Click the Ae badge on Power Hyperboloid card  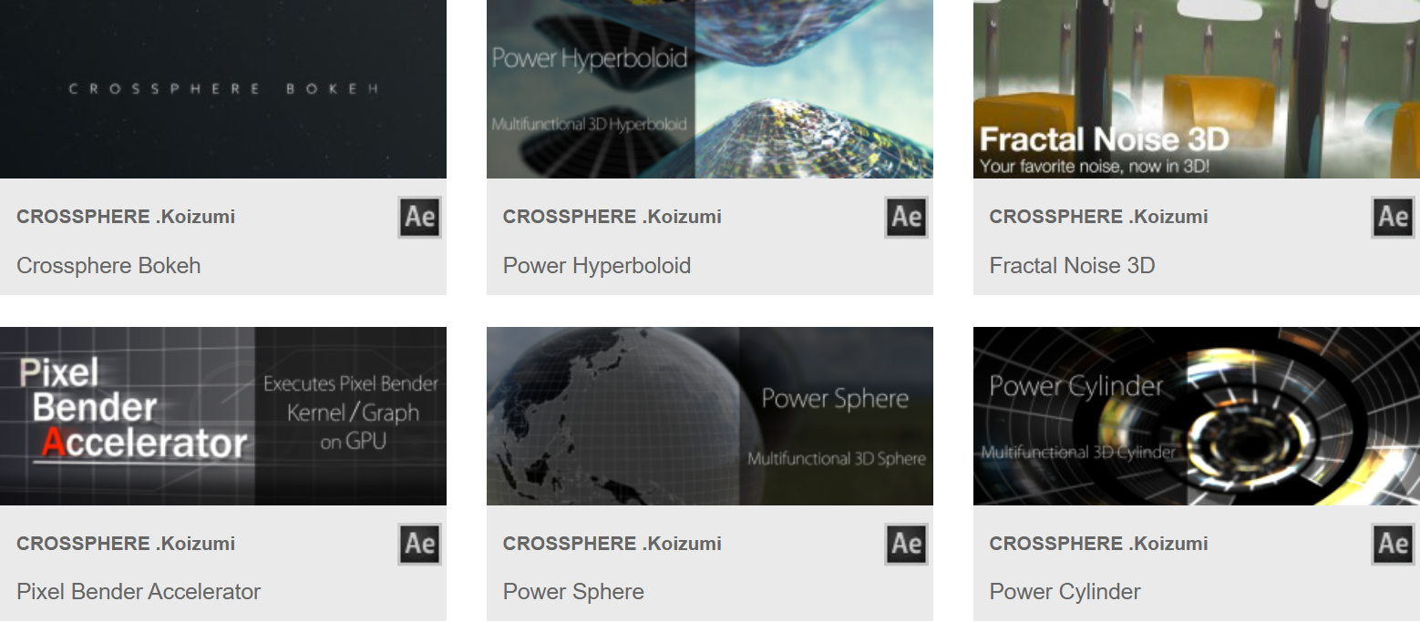(x=906, y=217)
